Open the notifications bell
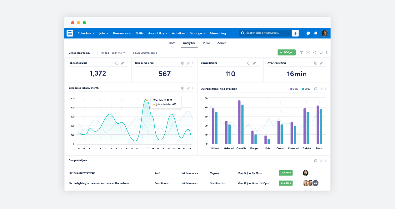 coord(316,33)
